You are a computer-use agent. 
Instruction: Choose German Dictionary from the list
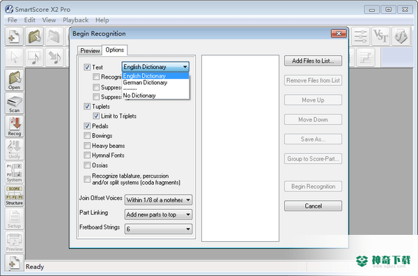pyautogui.click(x=155, y=83)
